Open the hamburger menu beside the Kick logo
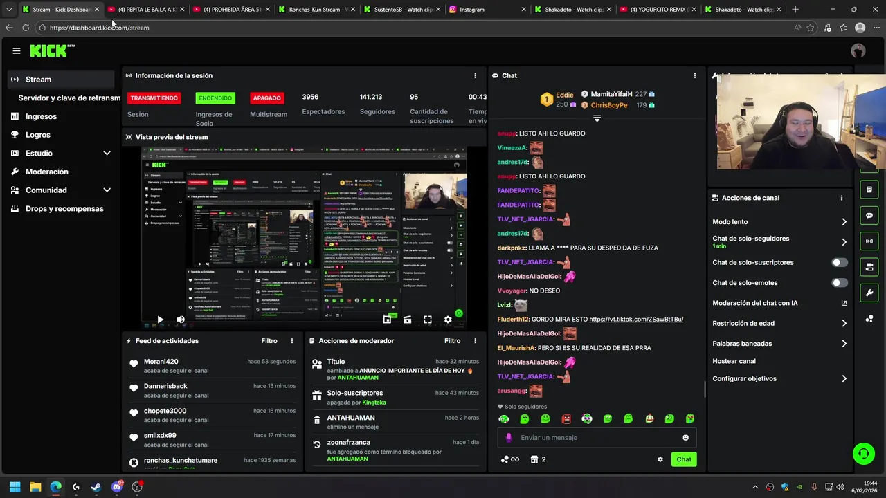This screenshot has width=886, height=498. (x=16, y=50)
